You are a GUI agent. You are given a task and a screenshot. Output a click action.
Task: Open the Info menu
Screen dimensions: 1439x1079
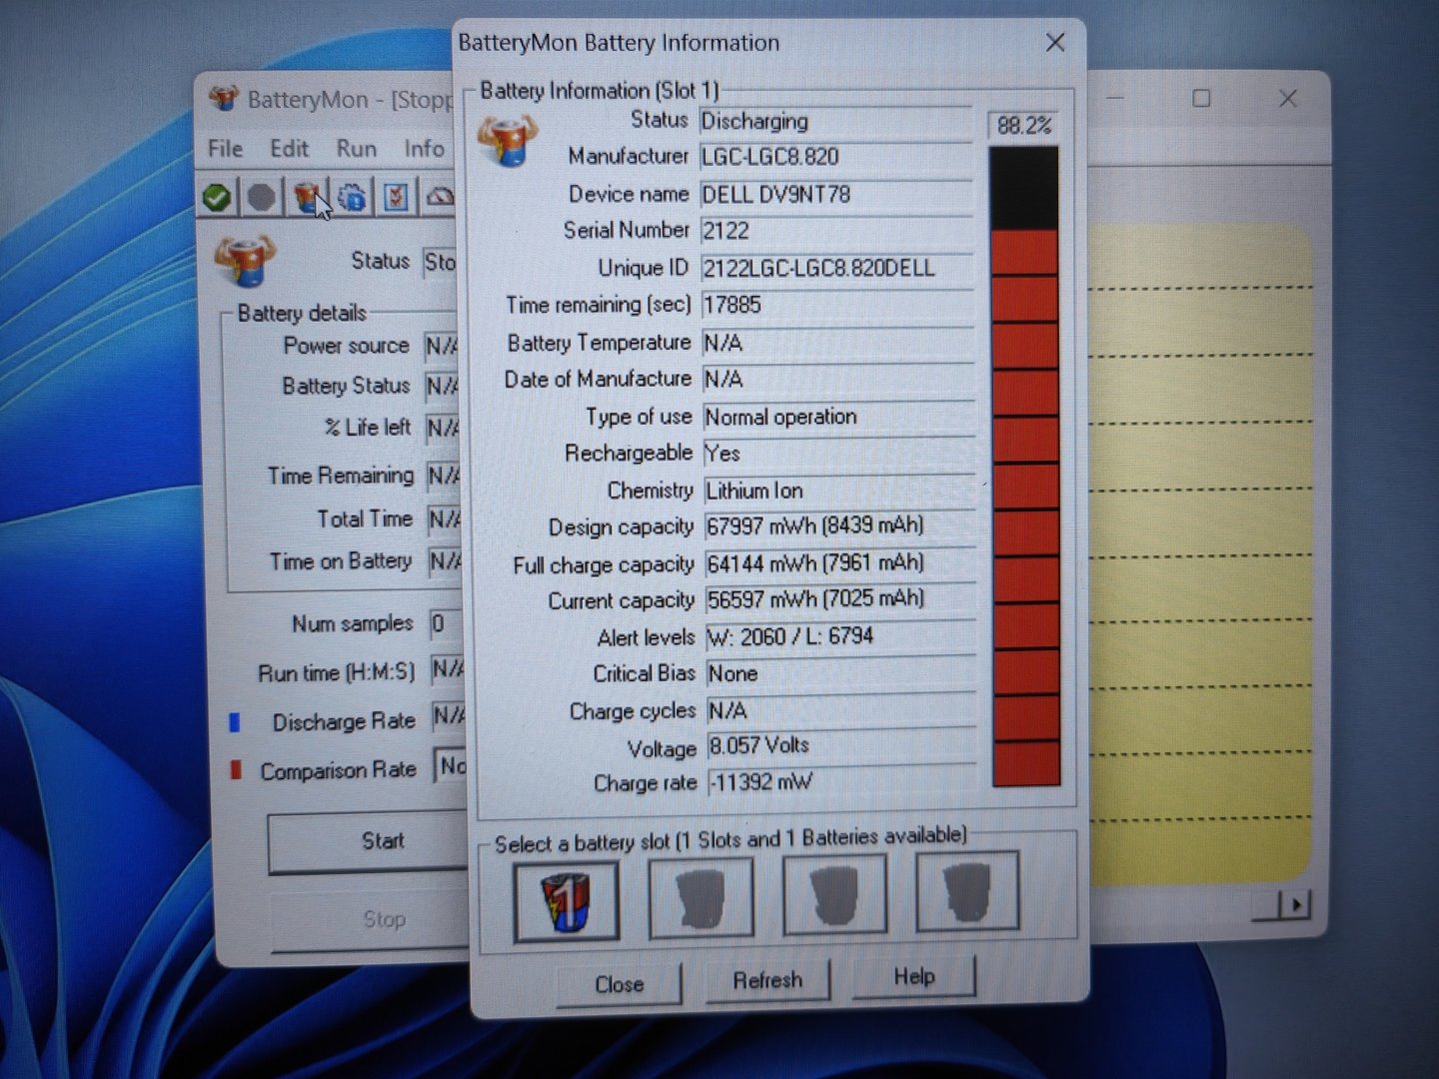click(x=424, y=149)
